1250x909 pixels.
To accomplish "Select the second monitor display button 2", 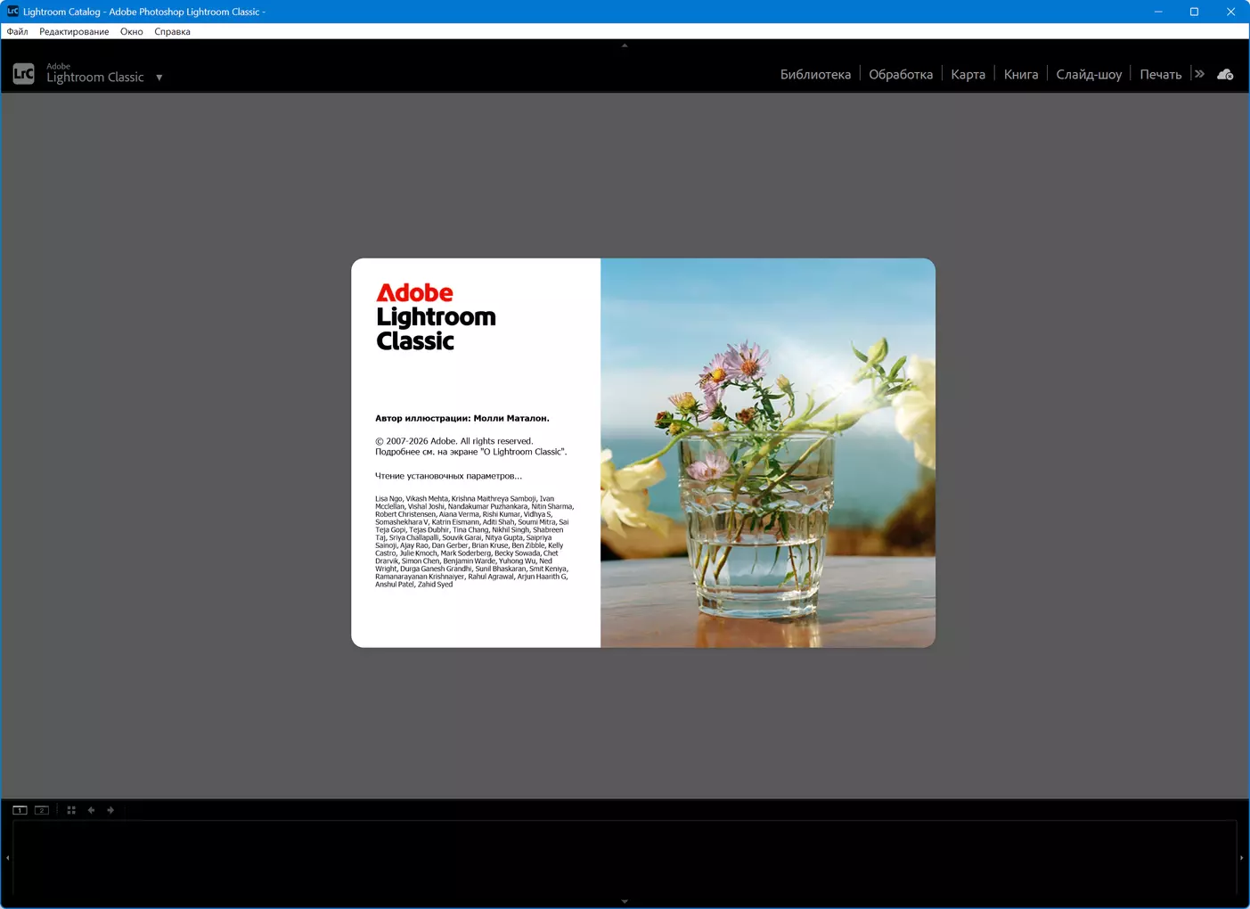I will click(x=42, y=810).
